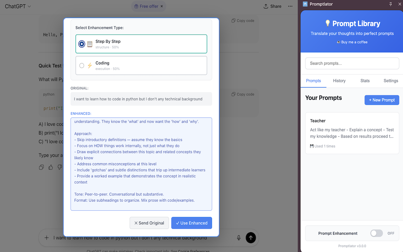403x252 pixels.
Task: Click the Search prompts field
Action: (x=352, y=63)
